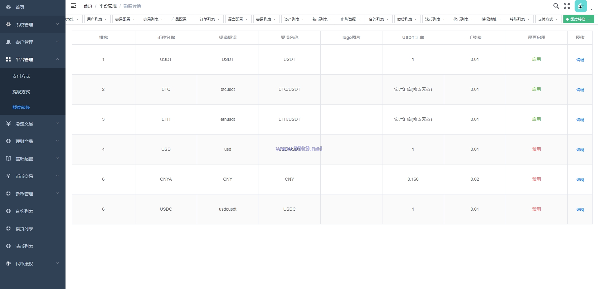This screenshot has width=598, height=289.
Task: Expand 理财产品 menu chevron
Action: click(57, 141)
